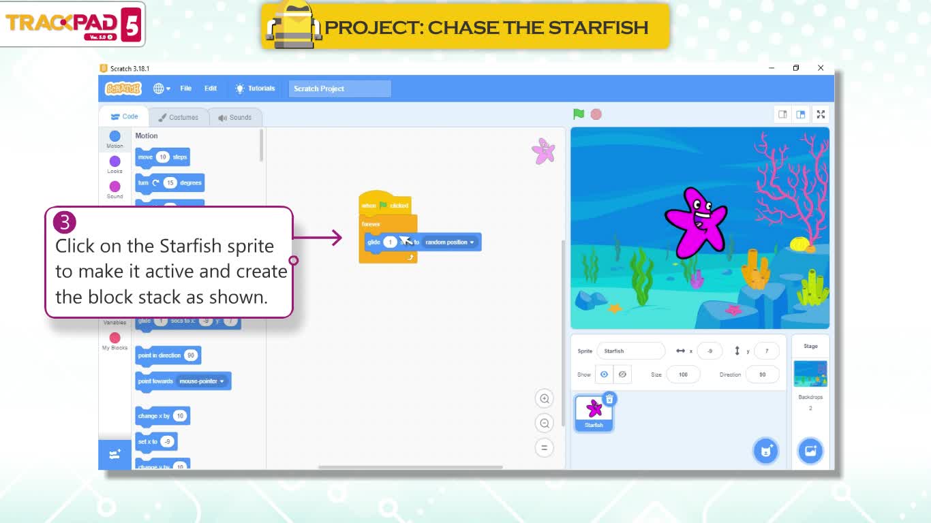Screen dimensions: 931x523
Task: Edit the glide seconds value 1
Action: pyautogui.click(x=390, y=242)
